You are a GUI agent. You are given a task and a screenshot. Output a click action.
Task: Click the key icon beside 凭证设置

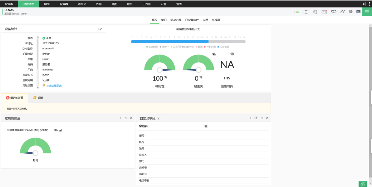pyautogui.click(x=44, y=85)
